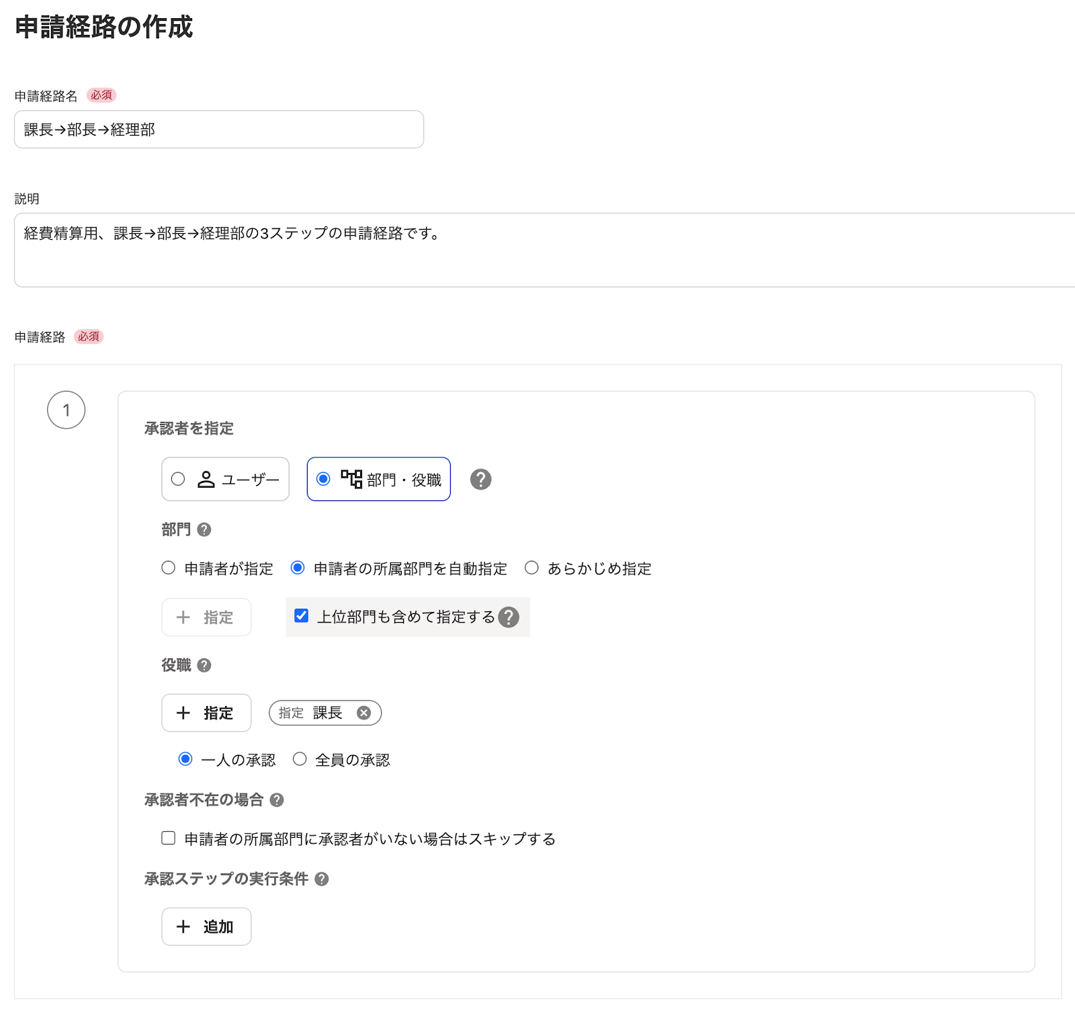Click the 課長 role tag
Screen dimensions: 1075x1011
(x=325, y=713)
